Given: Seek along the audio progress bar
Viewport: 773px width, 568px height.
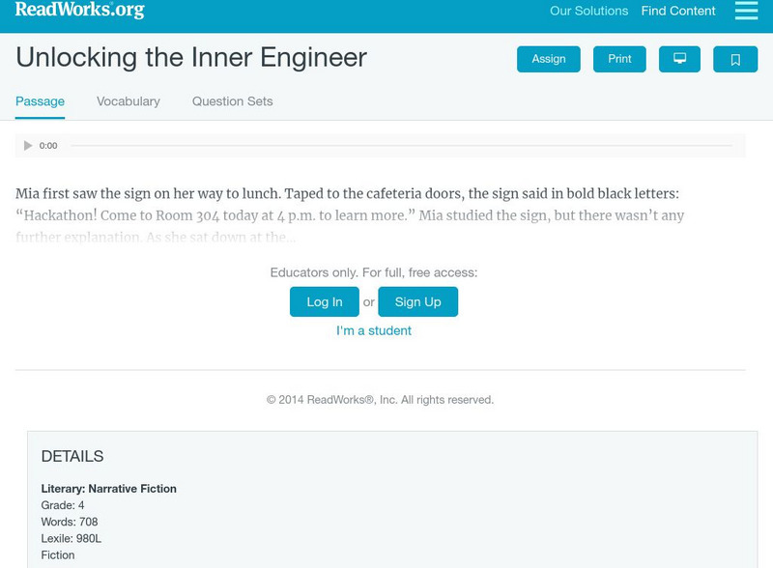Looking at the screenshot, I should pos(401,146).
